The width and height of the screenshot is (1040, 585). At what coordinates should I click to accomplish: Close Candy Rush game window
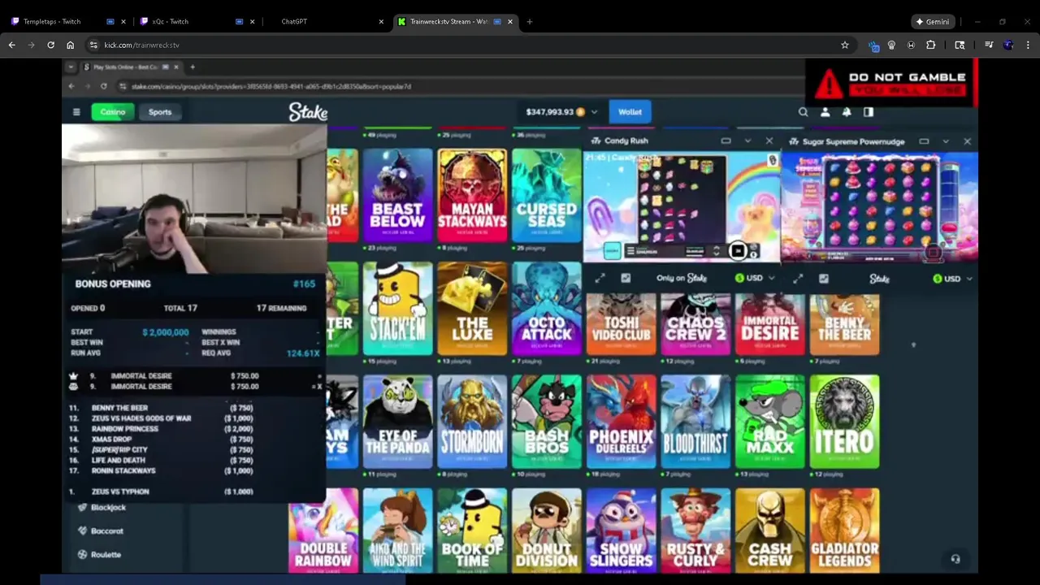769,141
